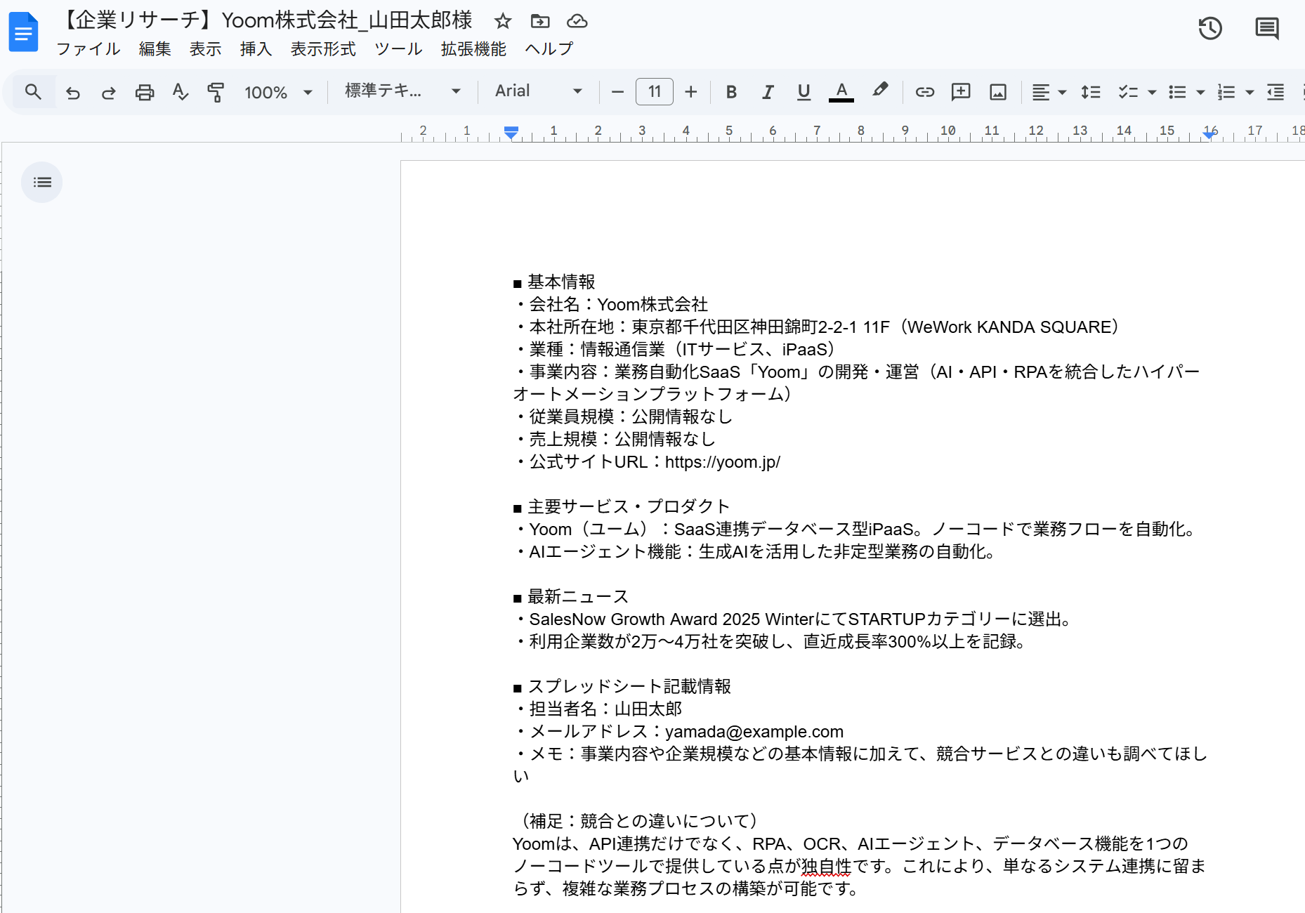Toggle bold formatting
This screenshot has width=1305, height=913.
tap(731, 92)
